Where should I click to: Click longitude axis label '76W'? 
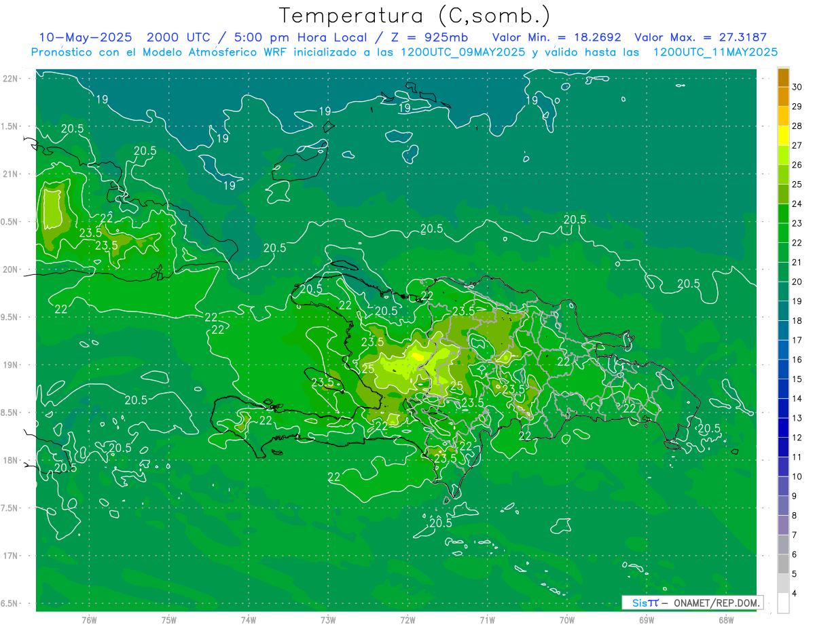point(89,620)
